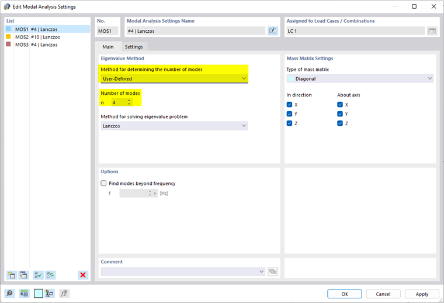Screen dimensions: 444x303
Task: Click the copy settings icon below list
Action: click(x=23, y=275)
